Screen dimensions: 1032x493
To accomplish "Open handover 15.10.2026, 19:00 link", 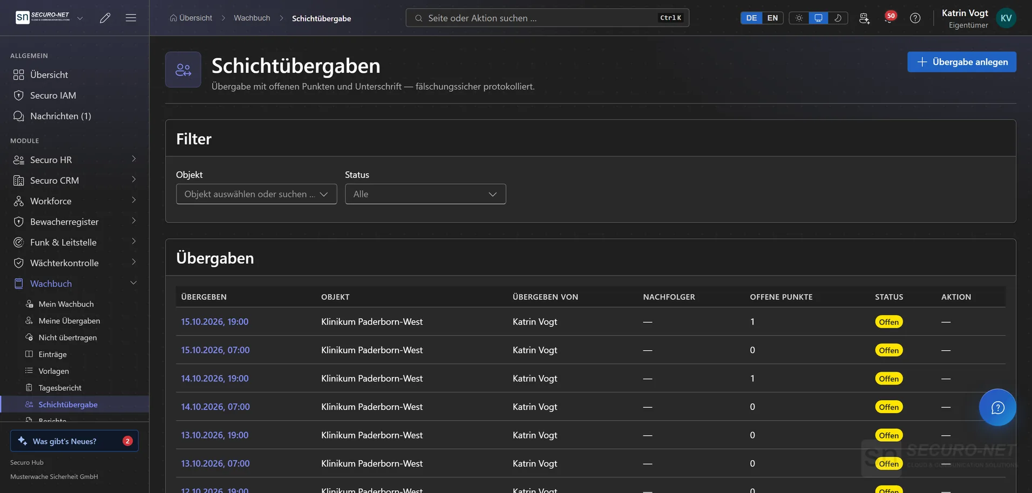I will click(x=215, y=321).
